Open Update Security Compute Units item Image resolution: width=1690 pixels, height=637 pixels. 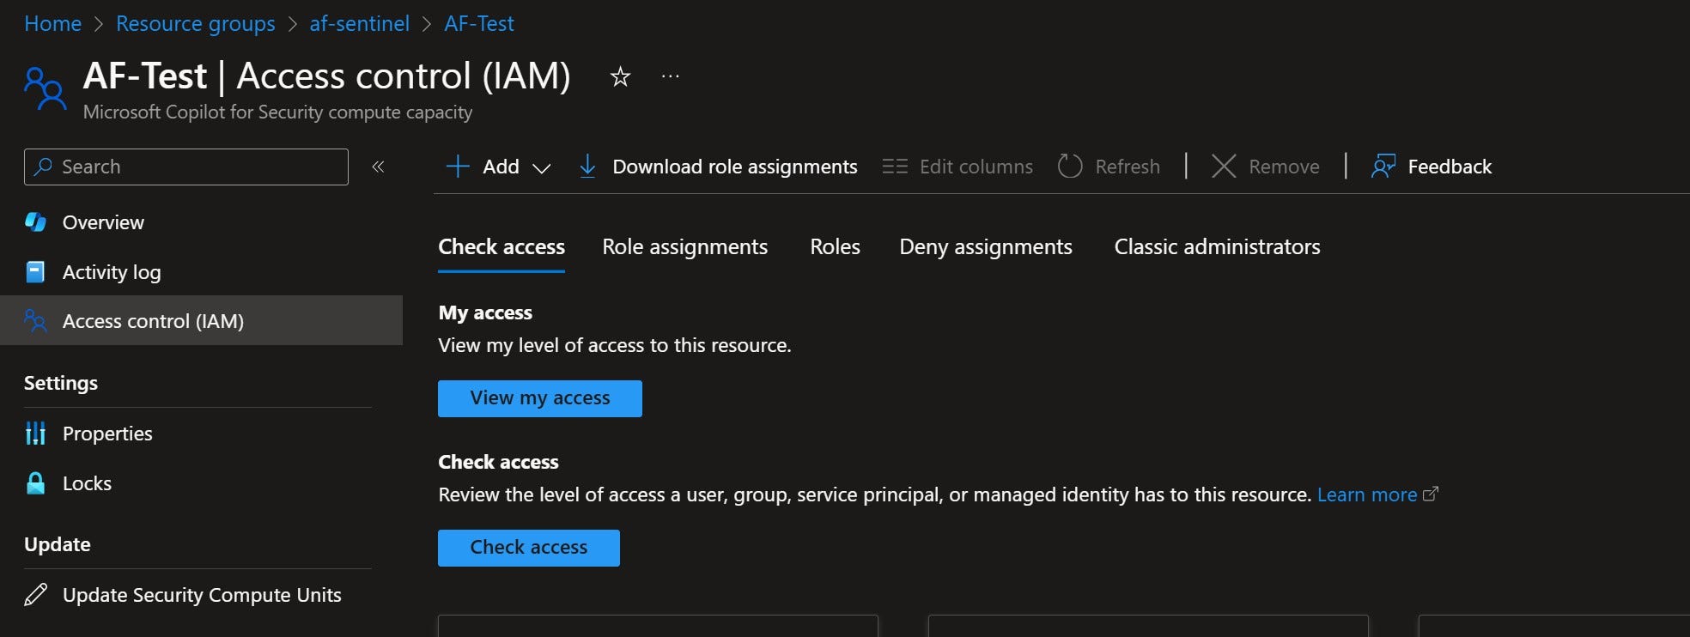click(201, 595)
